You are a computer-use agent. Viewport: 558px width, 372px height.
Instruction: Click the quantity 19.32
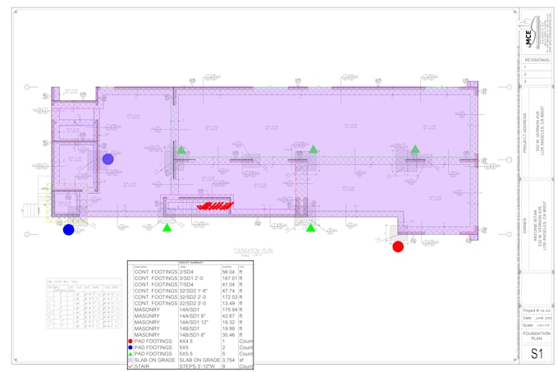coord(228,322)
